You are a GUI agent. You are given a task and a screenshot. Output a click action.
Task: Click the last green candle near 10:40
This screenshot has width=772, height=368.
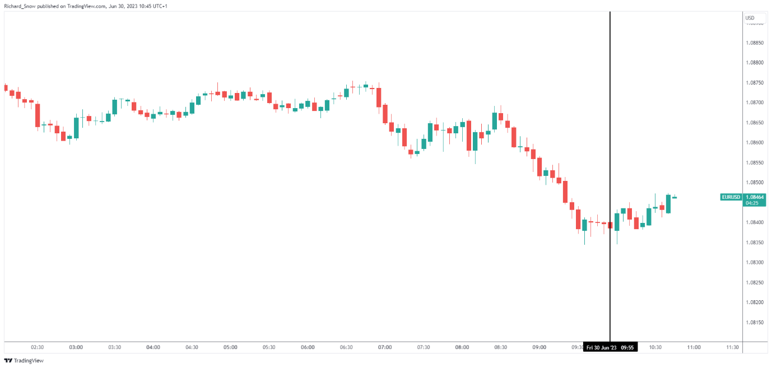668,204
